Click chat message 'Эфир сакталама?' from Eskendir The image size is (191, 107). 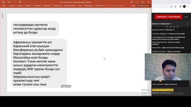[x=174, y=51]
